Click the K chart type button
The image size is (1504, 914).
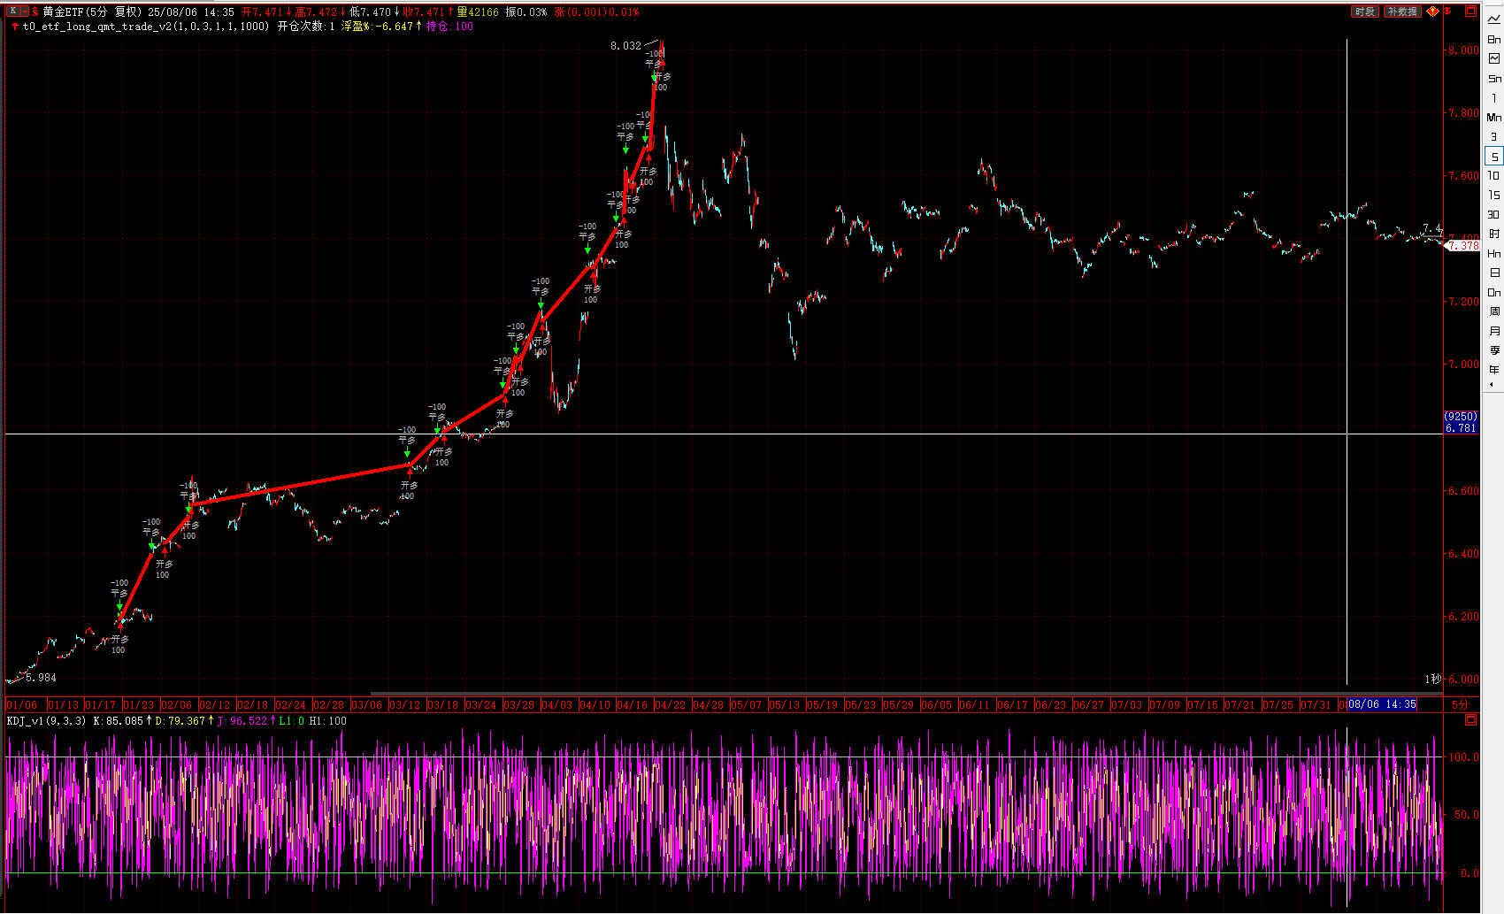click(x=13, y=12)
